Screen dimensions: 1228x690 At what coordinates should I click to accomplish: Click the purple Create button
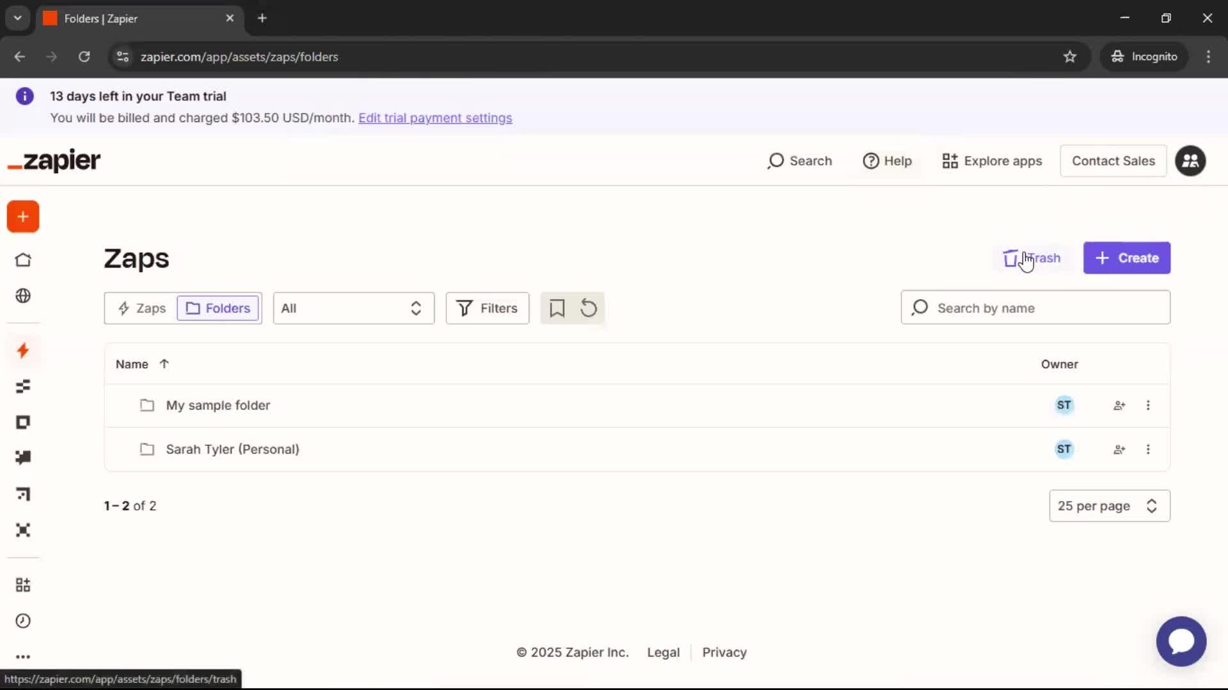point(1127,258)
